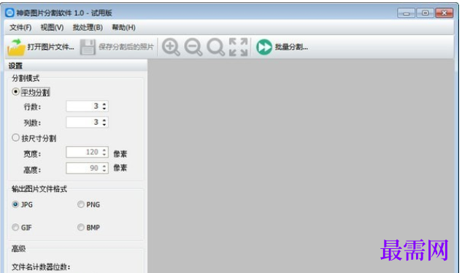Decrease the 高度 value with down arrow
Viewport: 462px width, 273px height.
click(104, 170)
